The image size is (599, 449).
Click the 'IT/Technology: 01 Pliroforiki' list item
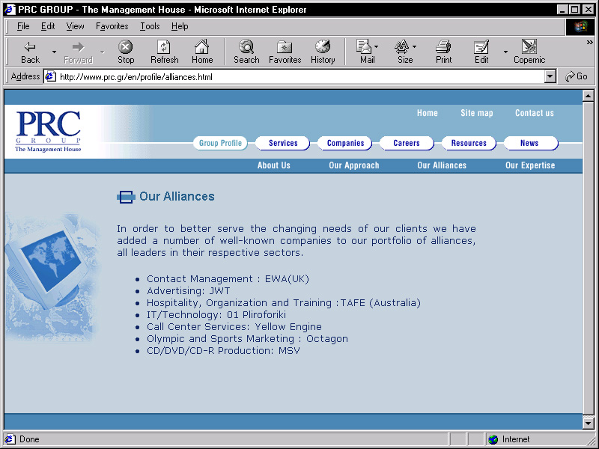pyautogui.click(x=216, y=314)
